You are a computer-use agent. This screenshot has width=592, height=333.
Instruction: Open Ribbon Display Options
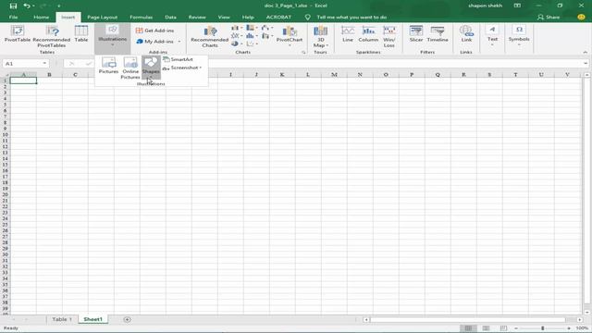click(517, 6)
